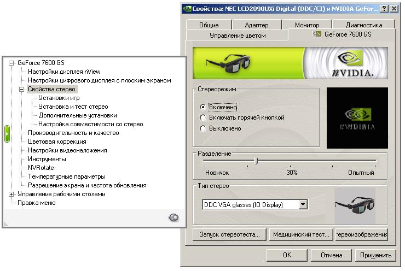Click the Управление рабочими столами label

point(61,194)
